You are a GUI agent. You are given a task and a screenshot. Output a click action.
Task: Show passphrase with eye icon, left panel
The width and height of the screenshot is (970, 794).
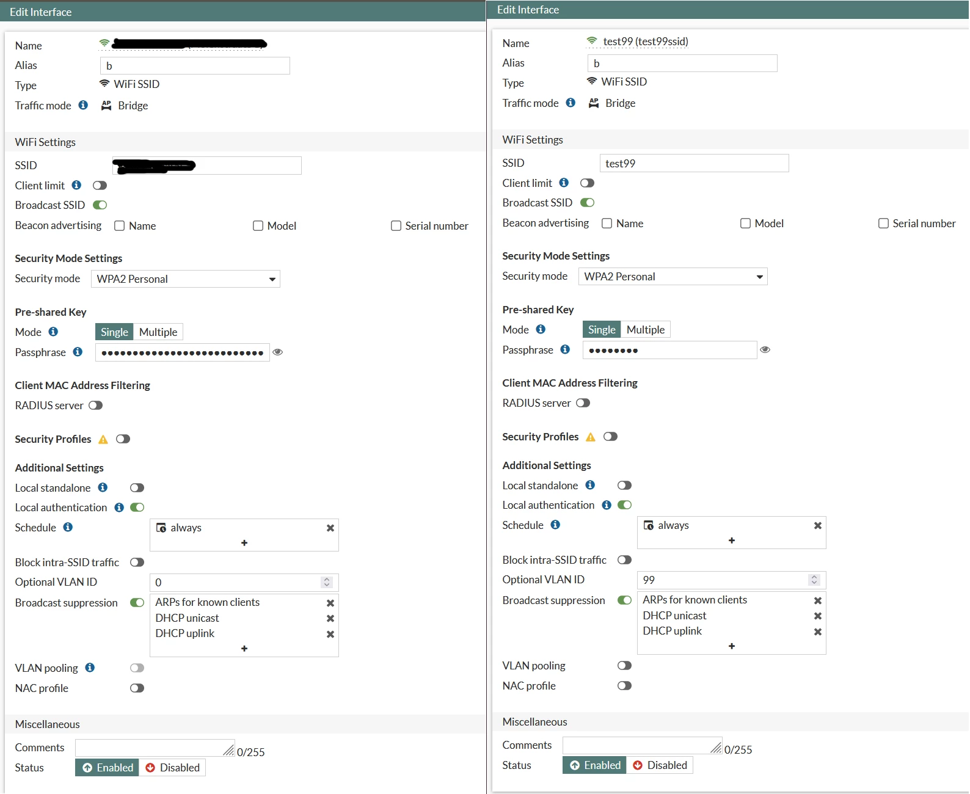coord(278,352)
